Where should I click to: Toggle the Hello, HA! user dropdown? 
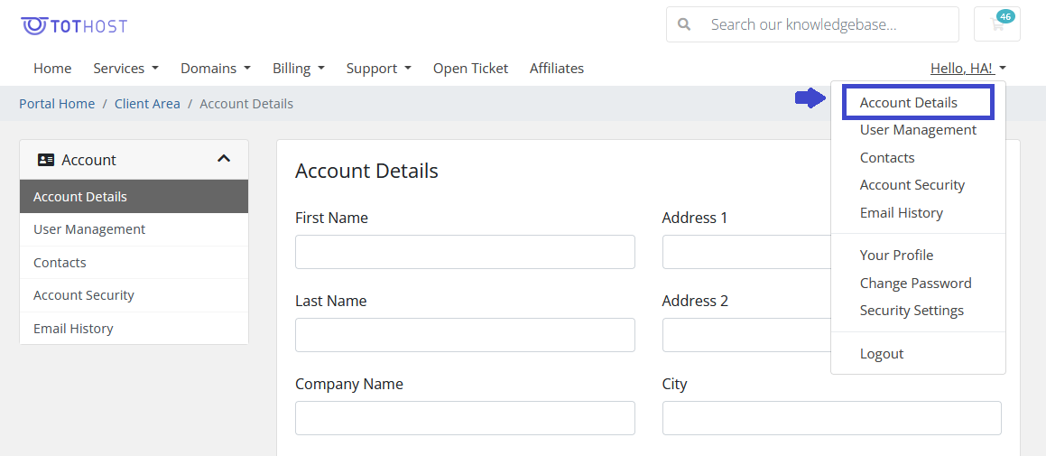[x=968, y=68]
